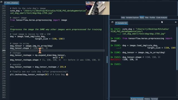Close the inter_visual.py editor tab
Viewport: 178px width, 100px height.
[x=5, y=2]
